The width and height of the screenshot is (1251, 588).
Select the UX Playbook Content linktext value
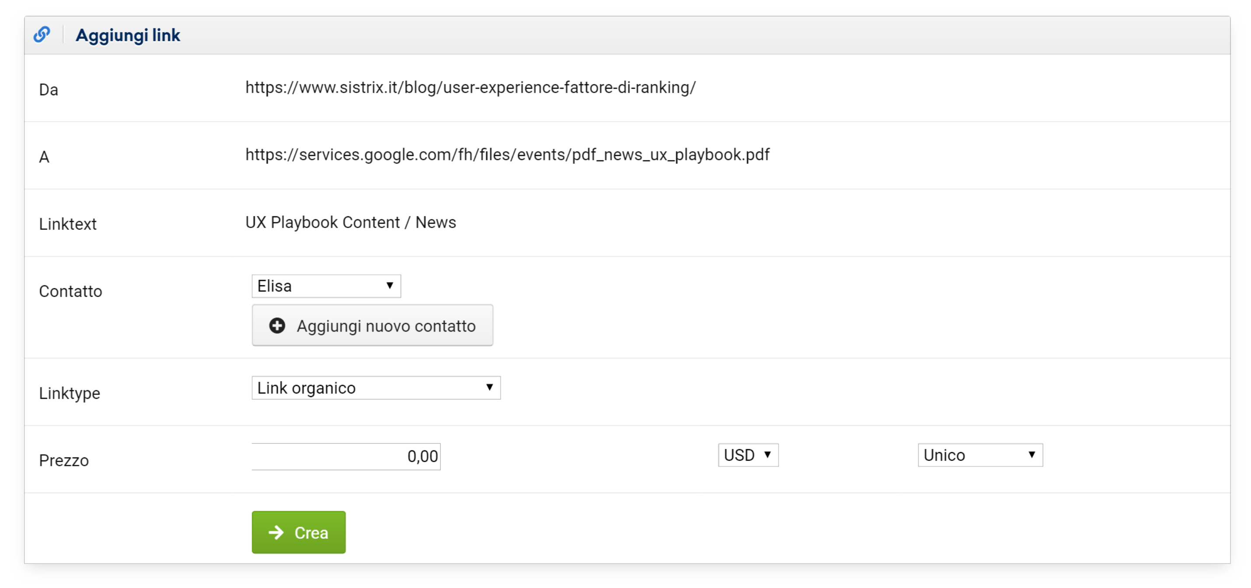pos(350,222)
